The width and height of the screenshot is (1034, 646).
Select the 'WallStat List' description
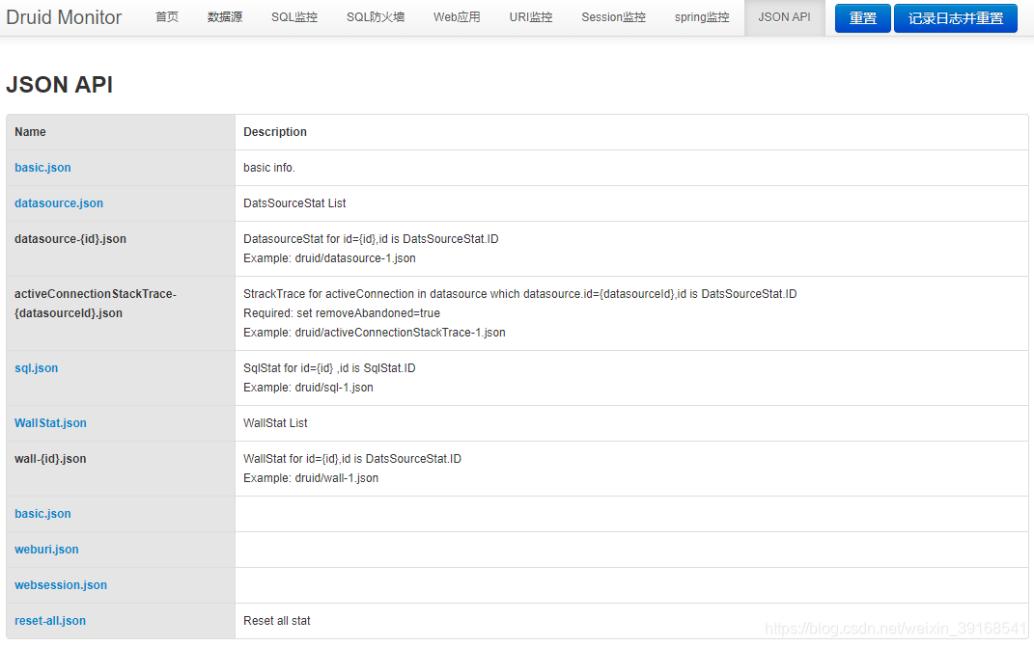[x=276, y=422]
